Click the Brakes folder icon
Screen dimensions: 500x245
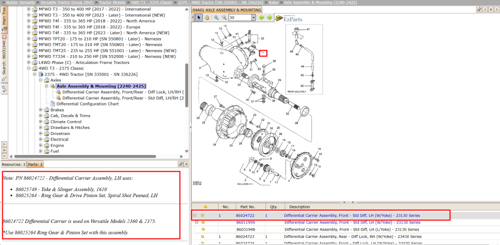pos(46,109)
